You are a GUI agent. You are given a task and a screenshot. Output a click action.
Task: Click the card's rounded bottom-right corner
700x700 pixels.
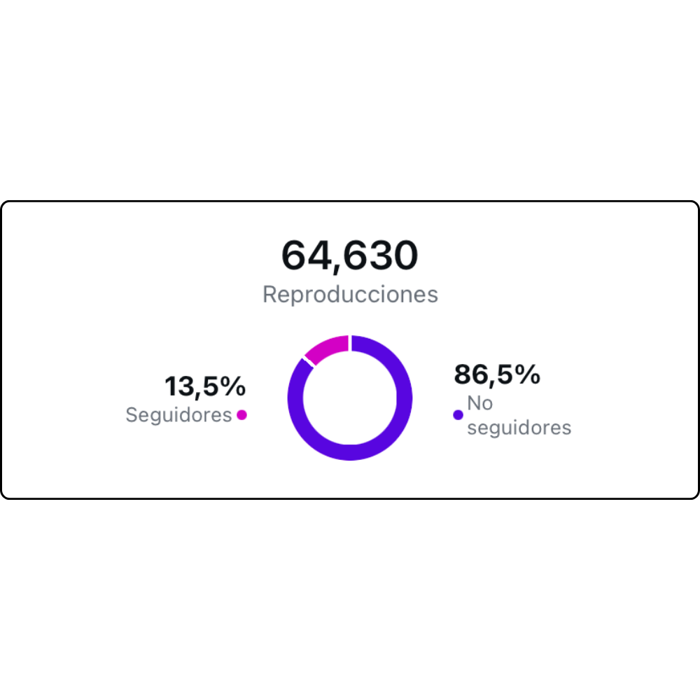coord(694,493)
